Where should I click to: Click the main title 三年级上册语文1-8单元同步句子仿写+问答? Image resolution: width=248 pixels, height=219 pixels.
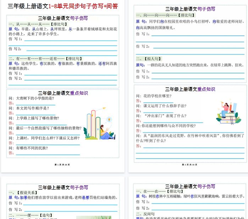62,6
